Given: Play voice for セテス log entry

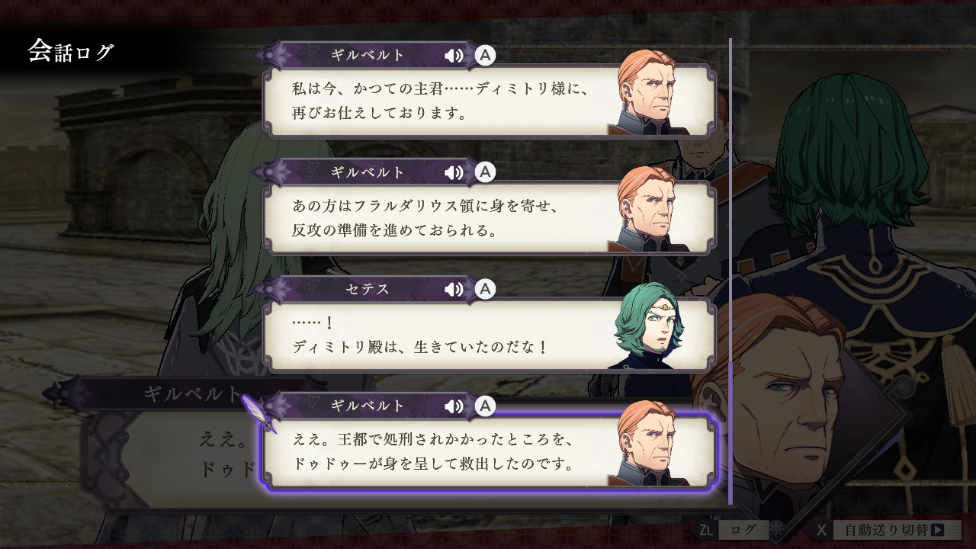Looking at the screenshot, I should 454,289.
